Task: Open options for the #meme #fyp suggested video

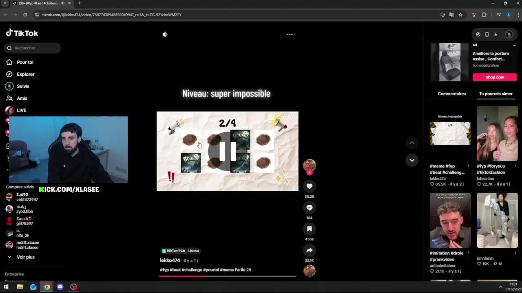Action: 468,166
